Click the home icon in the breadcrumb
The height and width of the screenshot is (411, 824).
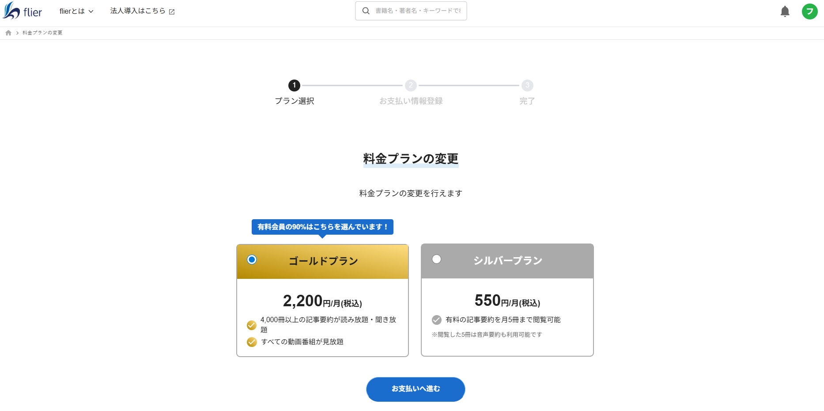point(8,32)
